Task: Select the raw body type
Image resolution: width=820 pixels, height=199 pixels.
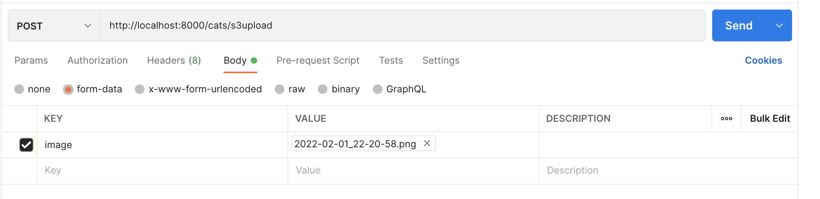Action: coord(279,89)
